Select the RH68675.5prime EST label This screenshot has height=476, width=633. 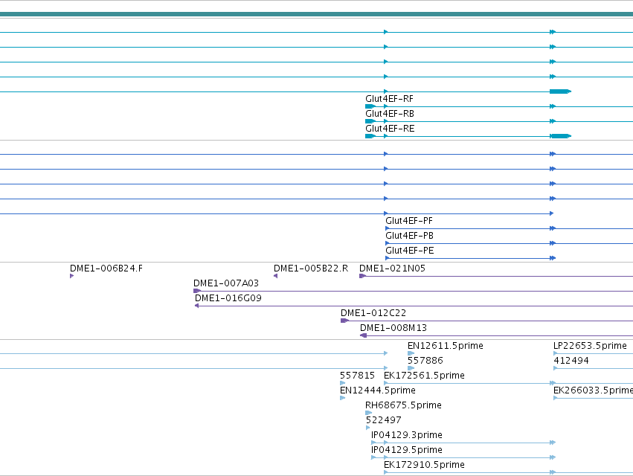coord(403,405)
